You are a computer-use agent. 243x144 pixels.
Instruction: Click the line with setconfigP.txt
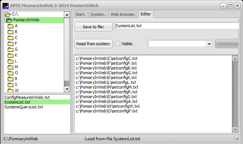point(107,111)
